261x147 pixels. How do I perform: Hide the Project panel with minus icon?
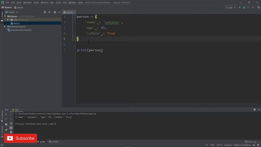pos(59,12)
